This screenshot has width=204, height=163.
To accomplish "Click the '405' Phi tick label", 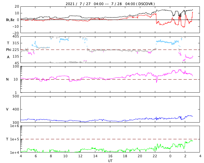I will point(16,37).
